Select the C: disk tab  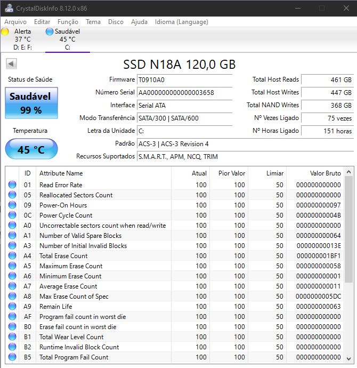(68, 39)
